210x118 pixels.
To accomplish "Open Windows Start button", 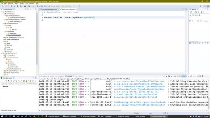I will [2, 116].
